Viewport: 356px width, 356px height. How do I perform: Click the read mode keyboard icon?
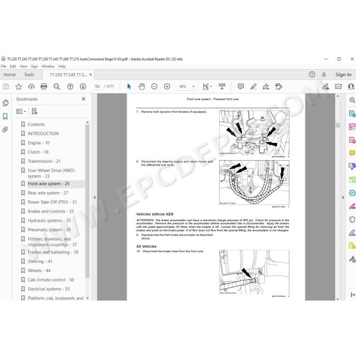click(222, 86)
